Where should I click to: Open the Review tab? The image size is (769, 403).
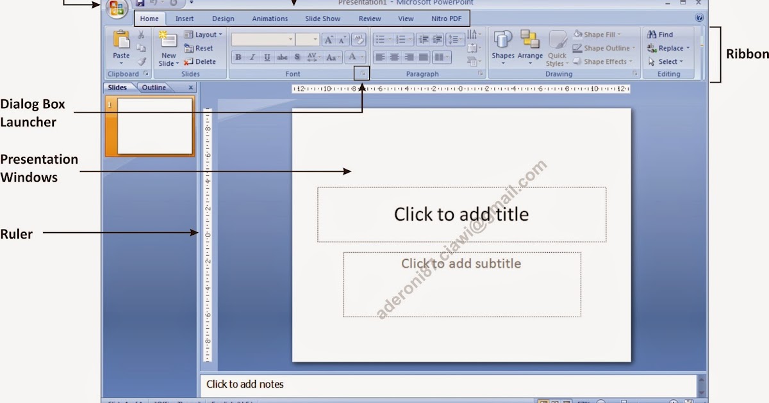click(370, 19)
